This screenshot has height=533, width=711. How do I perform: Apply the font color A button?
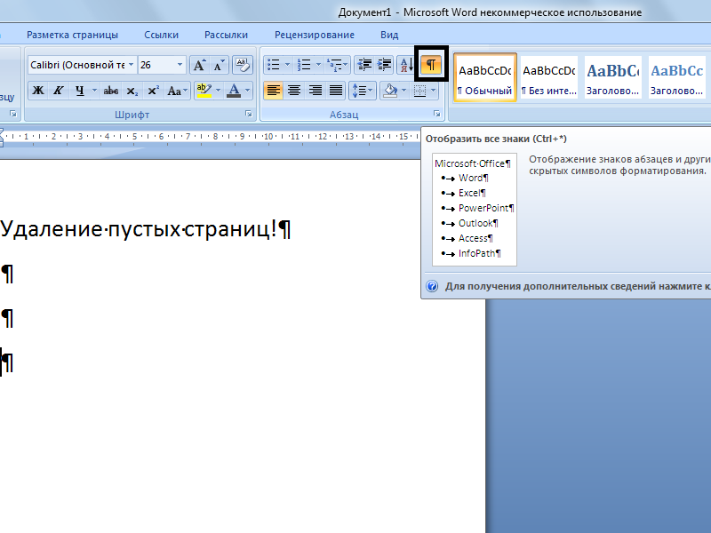[x=234, y=91]
